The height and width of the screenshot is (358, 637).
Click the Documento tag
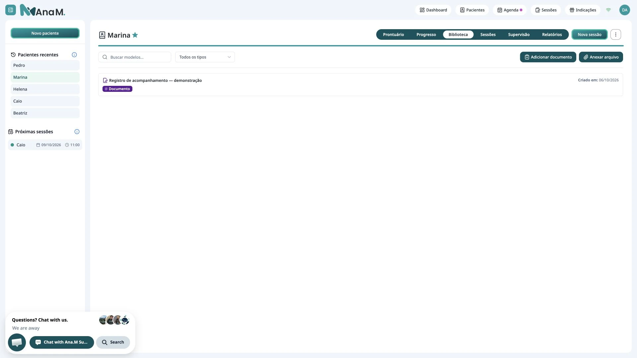point(117,89)
